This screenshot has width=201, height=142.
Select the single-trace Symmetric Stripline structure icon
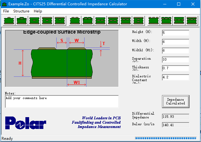(47, 21)
